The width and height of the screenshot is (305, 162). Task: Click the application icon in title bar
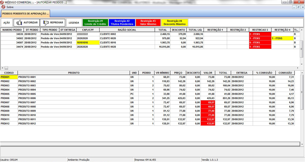pos(2,2)
